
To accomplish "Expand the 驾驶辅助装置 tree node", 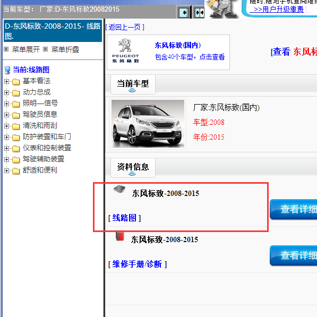I will (x=6, y=159).
